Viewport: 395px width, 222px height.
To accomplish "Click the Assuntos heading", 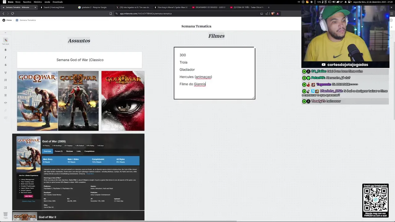I will pos(79,41).
